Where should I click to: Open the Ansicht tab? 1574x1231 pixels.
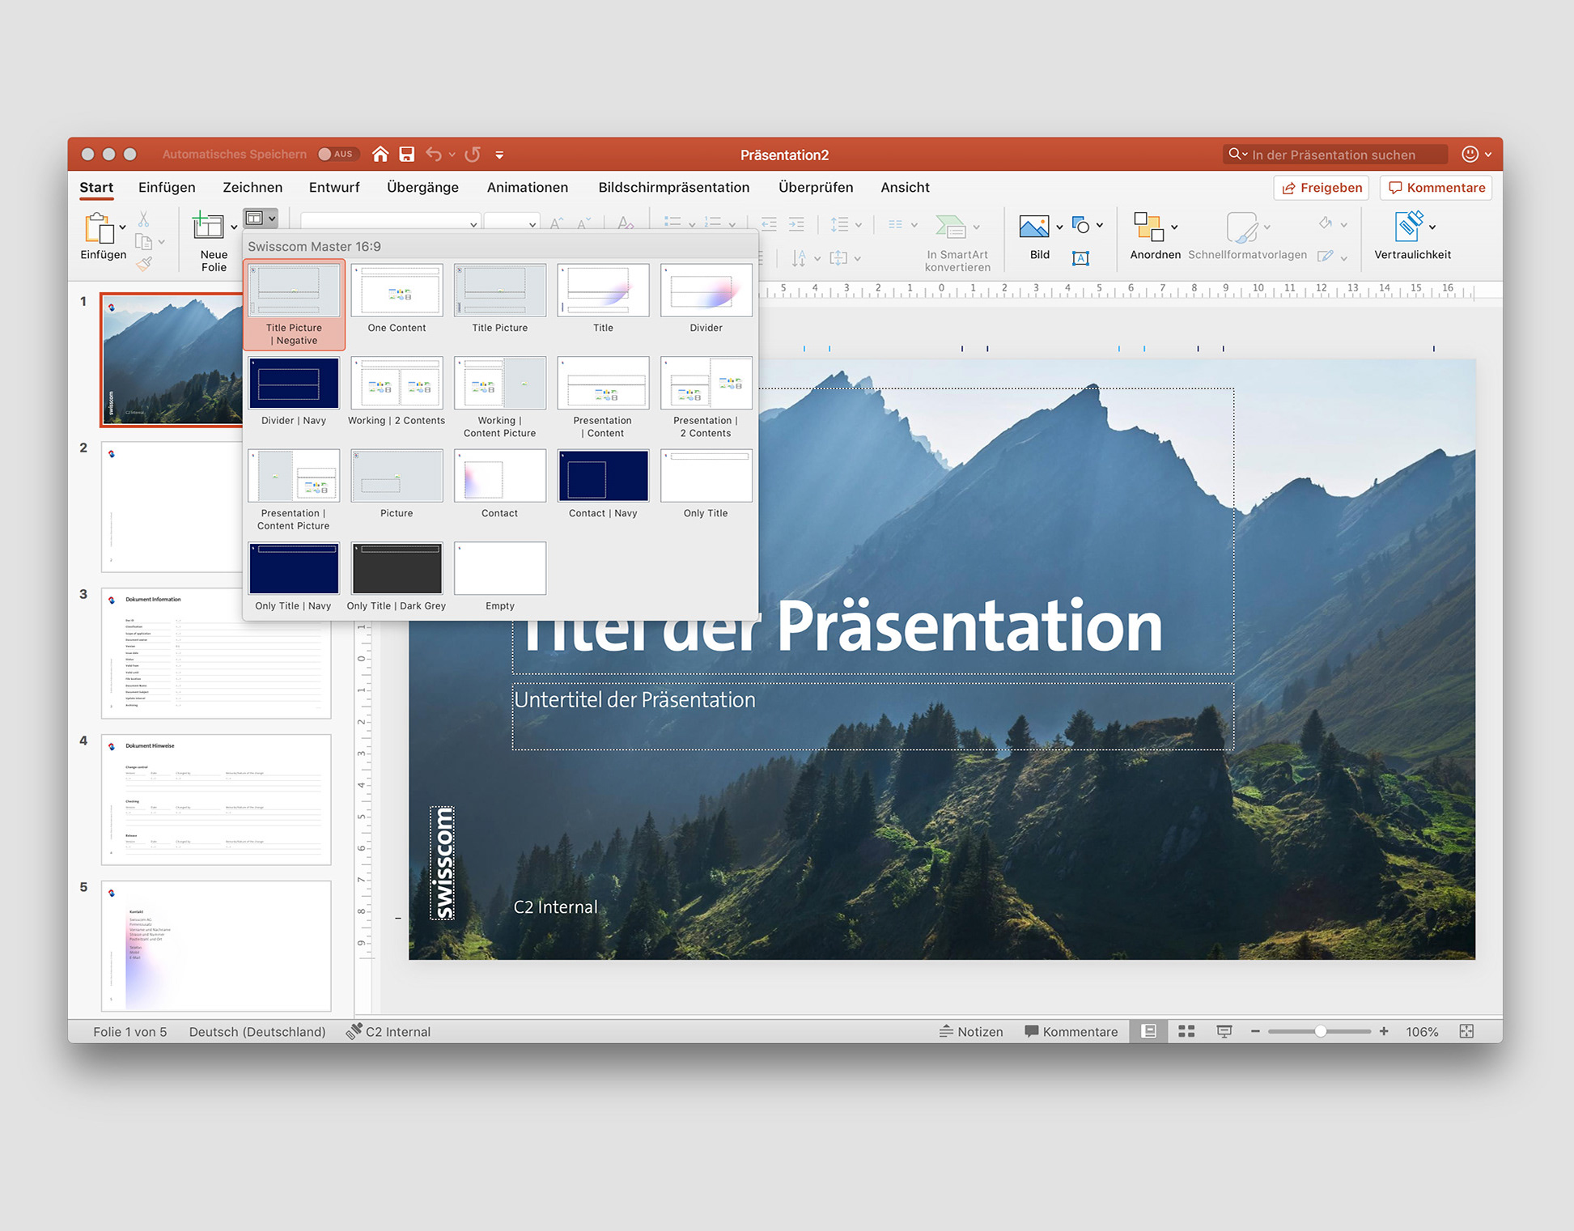(905, 187)
